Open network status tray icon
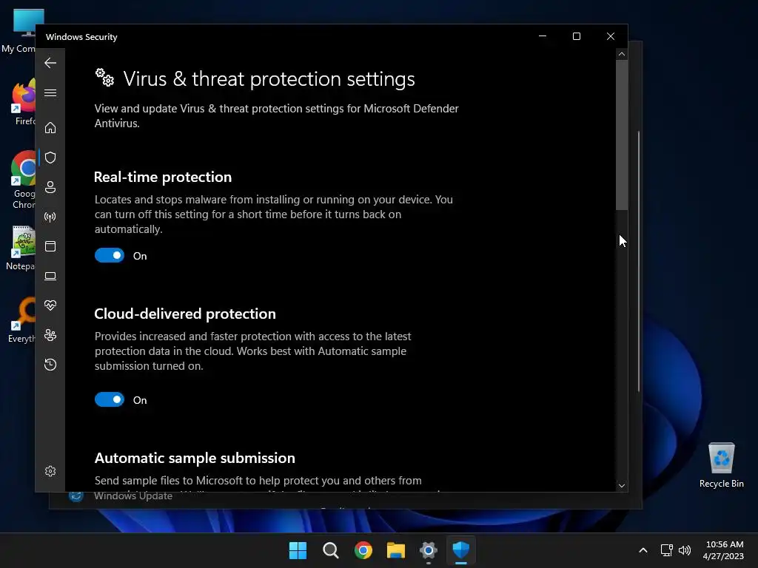 (667, 550)
